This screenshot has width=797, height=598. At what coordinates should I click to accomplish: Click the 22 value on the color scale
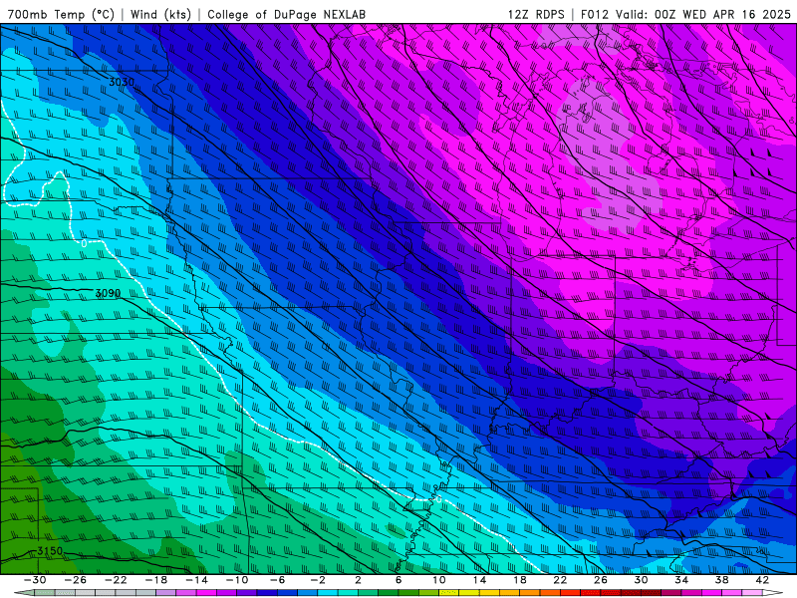[560, 580]
